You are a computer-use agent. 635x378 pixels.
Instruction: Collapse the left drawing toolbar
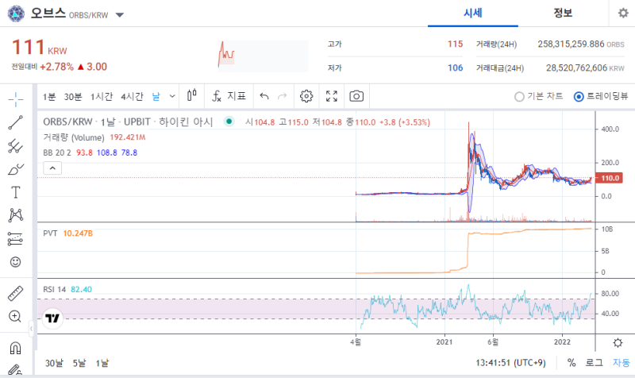31,329
